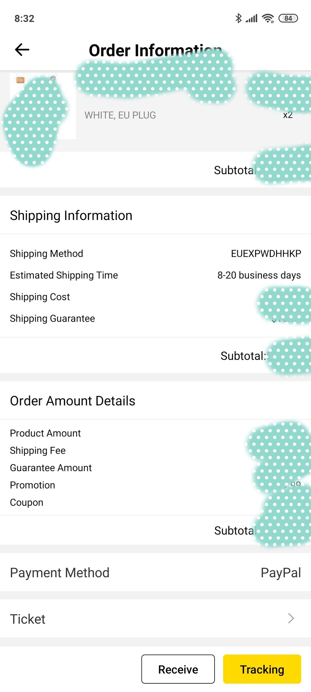Tap the status bar clock showing 8:32
Viewport: 311px width, 692px height.
[x=24, y=19]
